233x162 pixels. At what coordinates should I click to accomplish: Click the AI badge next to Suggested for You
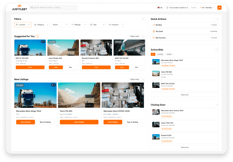coord(37,36)
